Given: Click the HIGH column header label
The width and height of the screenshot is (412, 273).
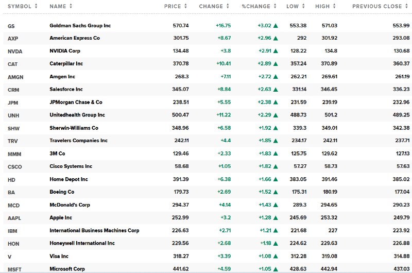Looking at the screenshot, I should [x=322, y=6].
